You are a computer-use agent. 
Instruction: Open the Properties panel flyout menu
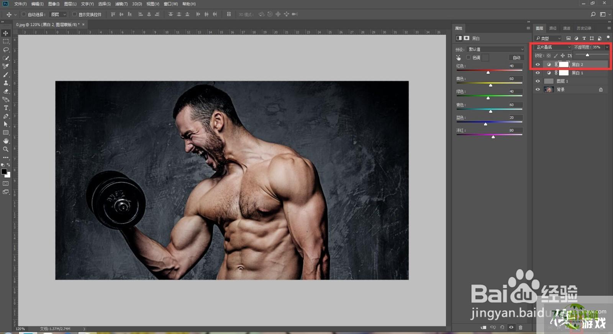(x=528, y=28)
